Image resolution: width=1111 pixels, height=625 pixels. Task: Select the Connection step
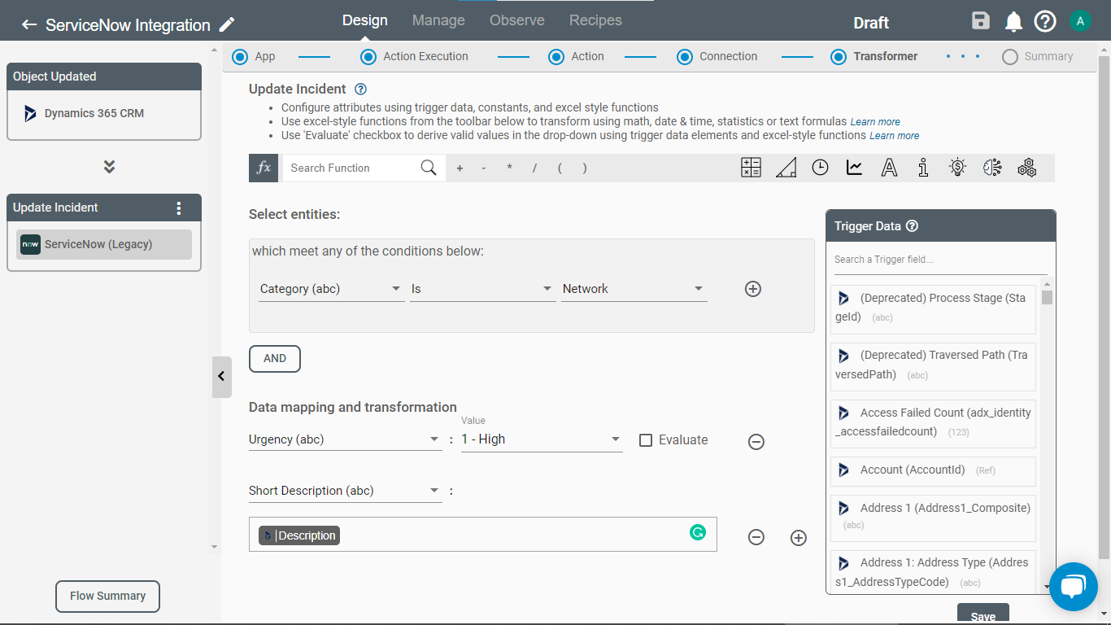pos(685,57)
